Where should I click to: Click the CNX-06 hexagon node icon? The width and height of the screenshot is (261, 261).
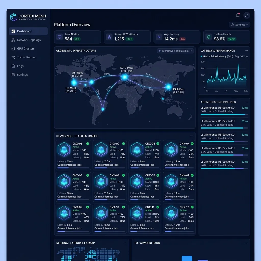tap(101, 181)
